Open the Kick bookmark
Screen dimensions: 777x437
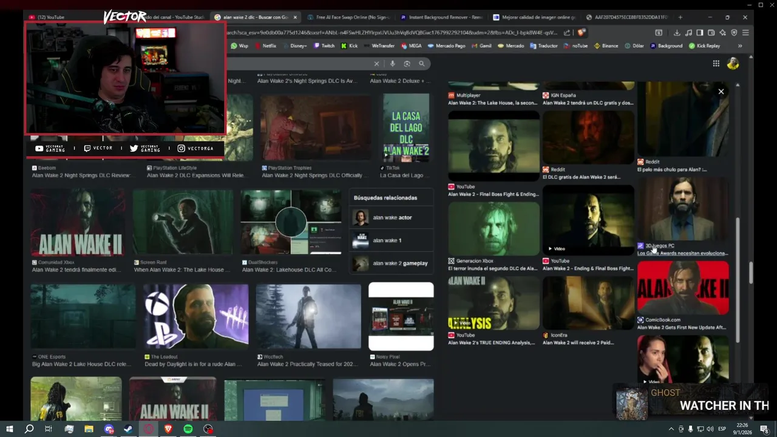[349, 46]
